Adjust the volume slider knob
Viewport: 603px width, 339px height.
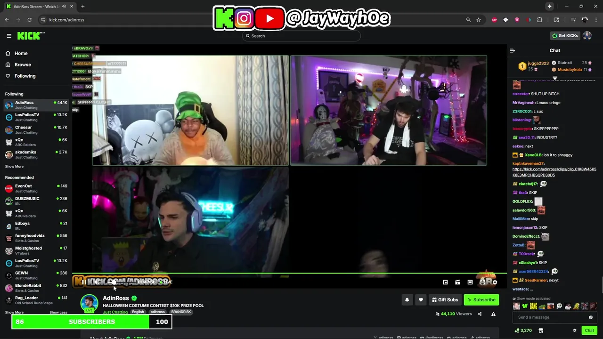click(x=114, y=282)
